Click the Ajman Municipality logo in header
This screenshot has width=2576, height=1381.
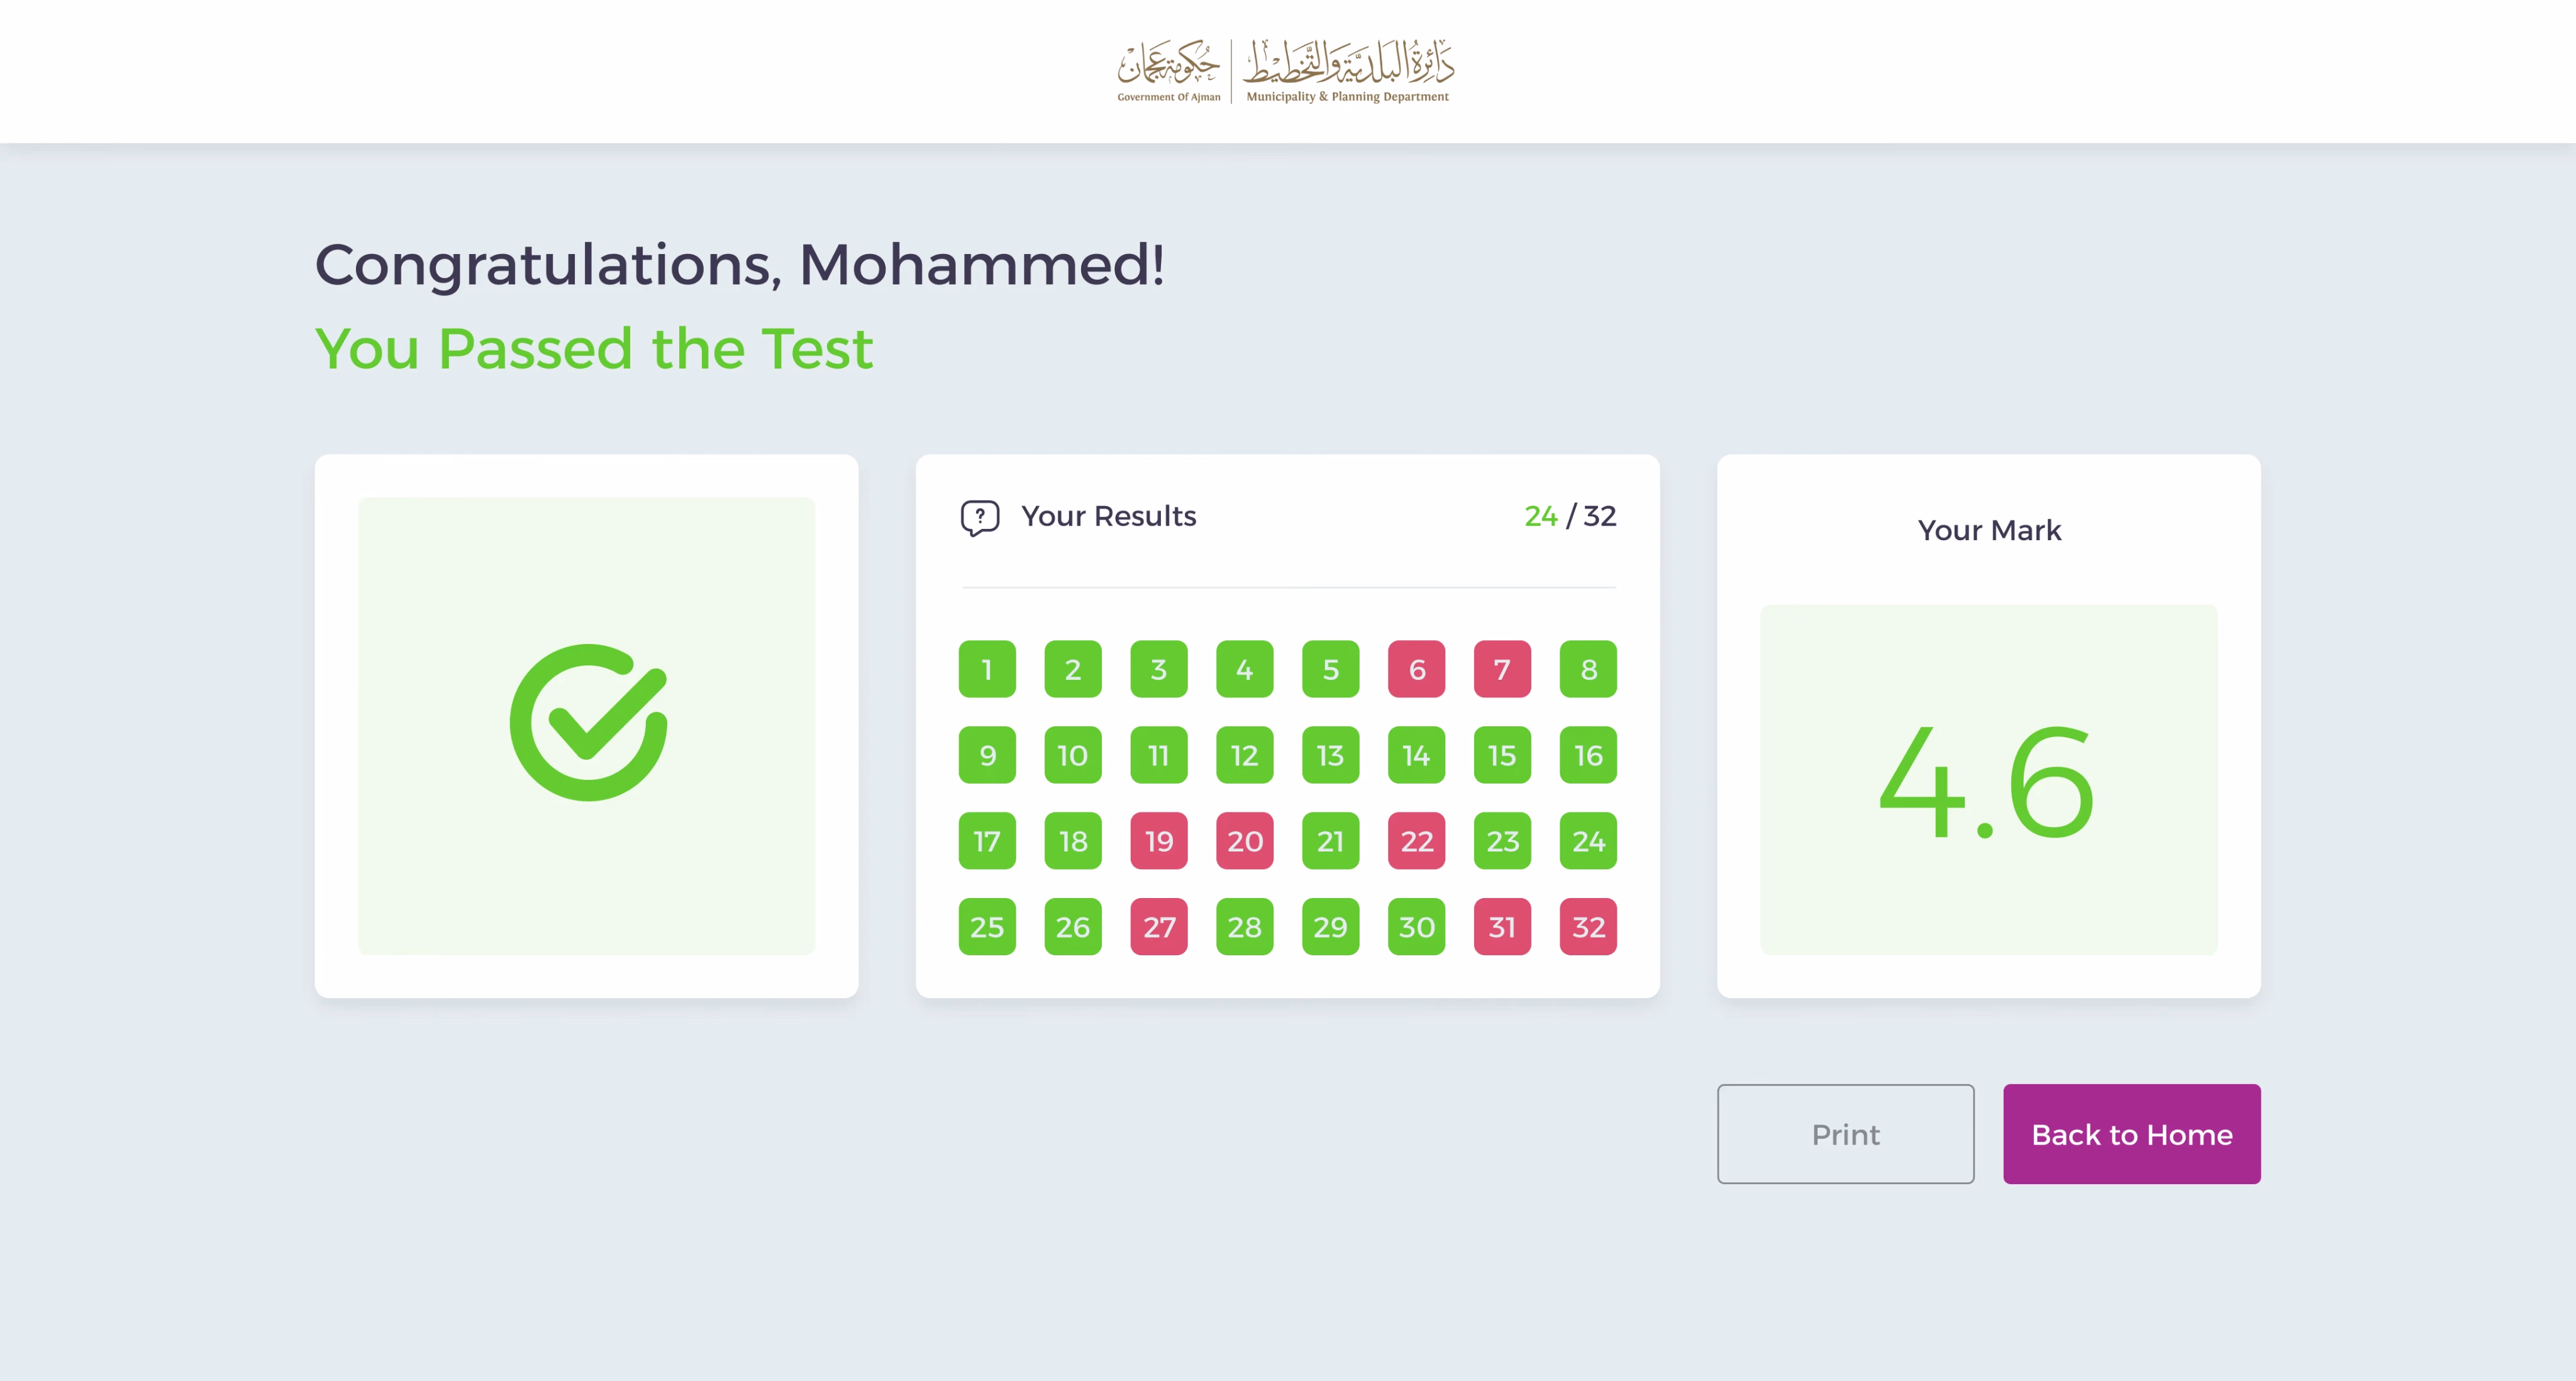pos(1286,71)
